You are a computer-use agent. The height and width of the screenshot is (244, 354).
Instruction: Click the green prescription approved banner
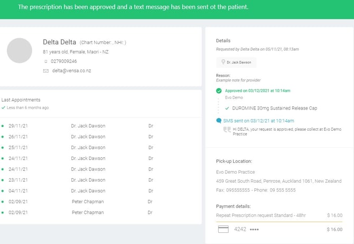177,10
